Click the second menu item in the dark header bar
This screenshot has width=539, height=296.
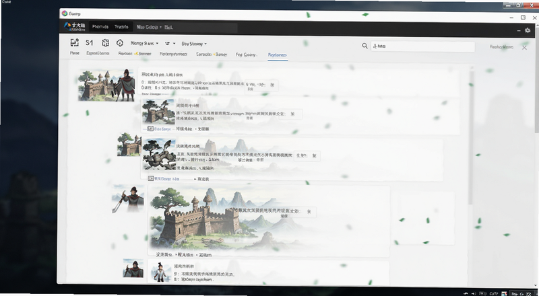(121, 26)
